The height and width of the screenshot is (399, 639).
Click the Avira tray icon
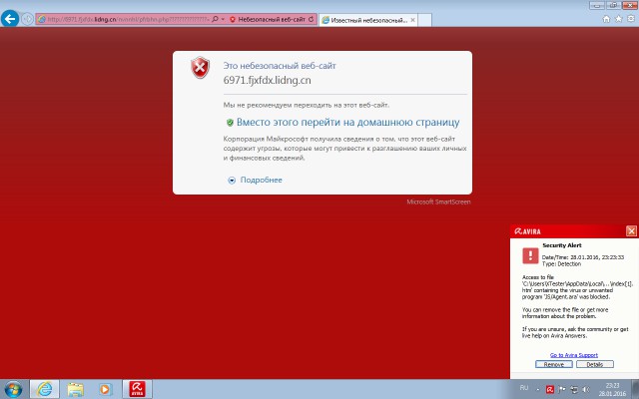(x=550, y=390)
